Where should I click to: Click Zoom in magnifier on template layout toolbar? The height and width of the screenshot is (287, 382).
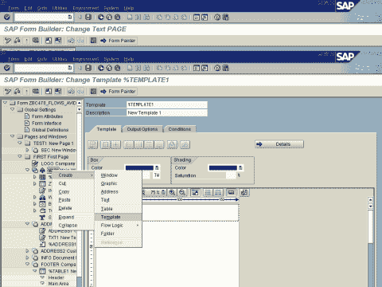click(172, 192)
